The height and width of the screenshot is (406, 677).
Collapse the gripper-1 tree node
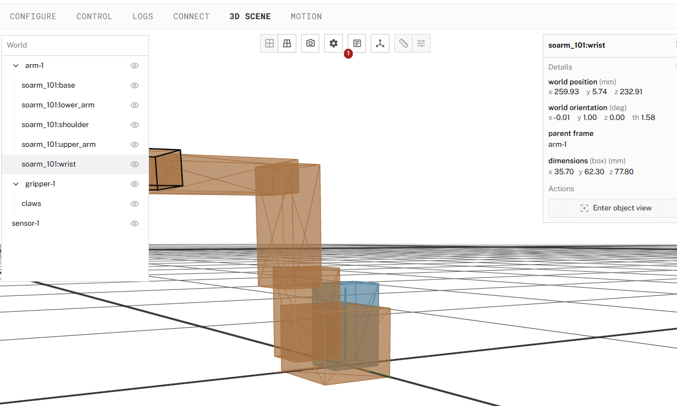pyautogui.click(x=15, y=184)
